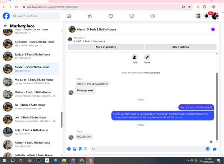This screenshot has width=224, height=164.
Task: Send a thumbs up like
Action: point(215,149)
